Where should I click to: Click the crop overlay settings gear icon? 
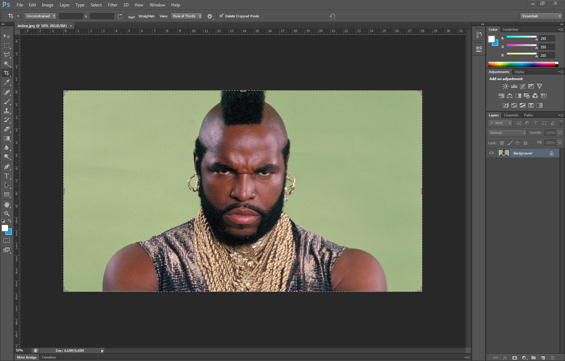click(x=210, y=16)
